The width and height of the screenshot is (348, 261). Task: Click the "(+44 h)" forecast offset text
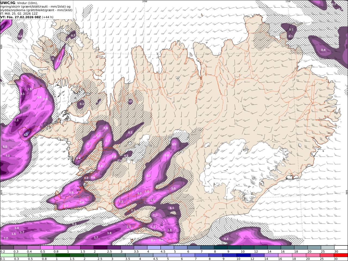point(48,17)
